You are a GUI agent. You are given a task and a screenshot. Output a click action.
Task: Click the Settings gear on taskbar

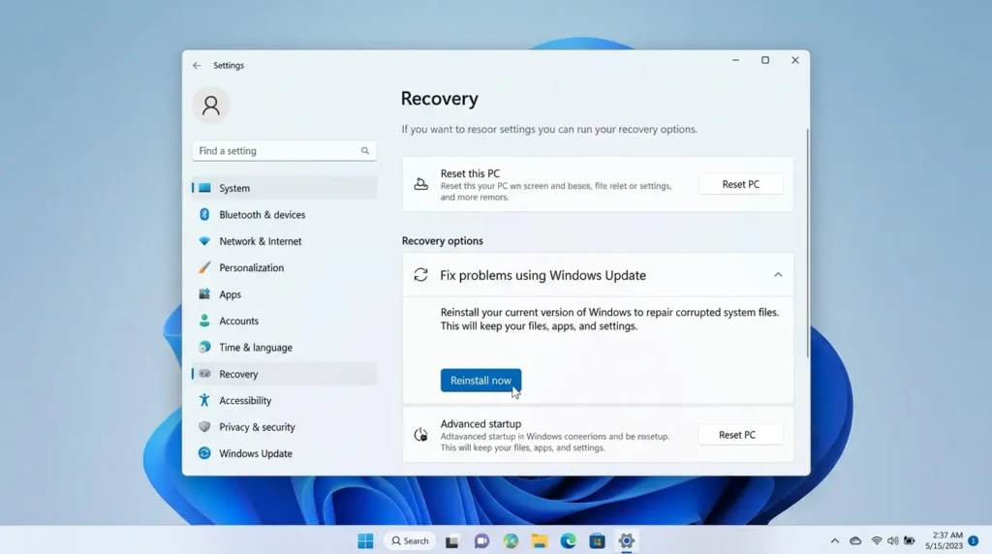[x=627, y=540]
